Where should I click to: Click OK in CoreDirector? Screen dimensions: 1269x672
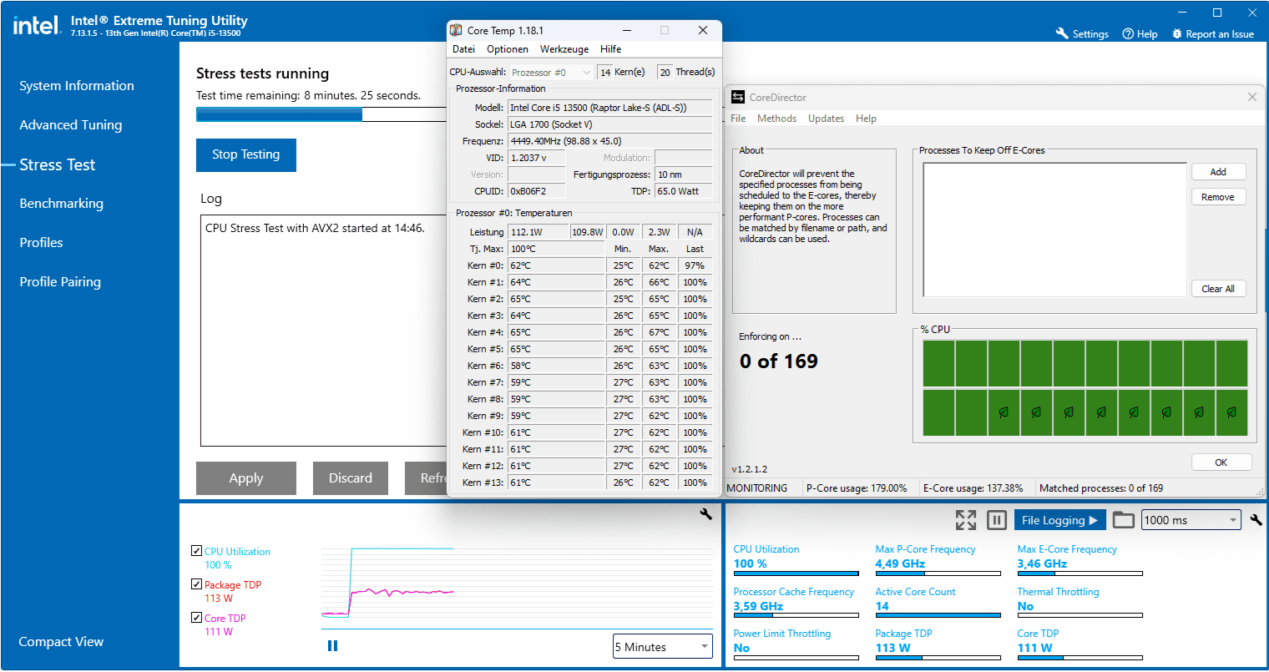point(1221,462)
